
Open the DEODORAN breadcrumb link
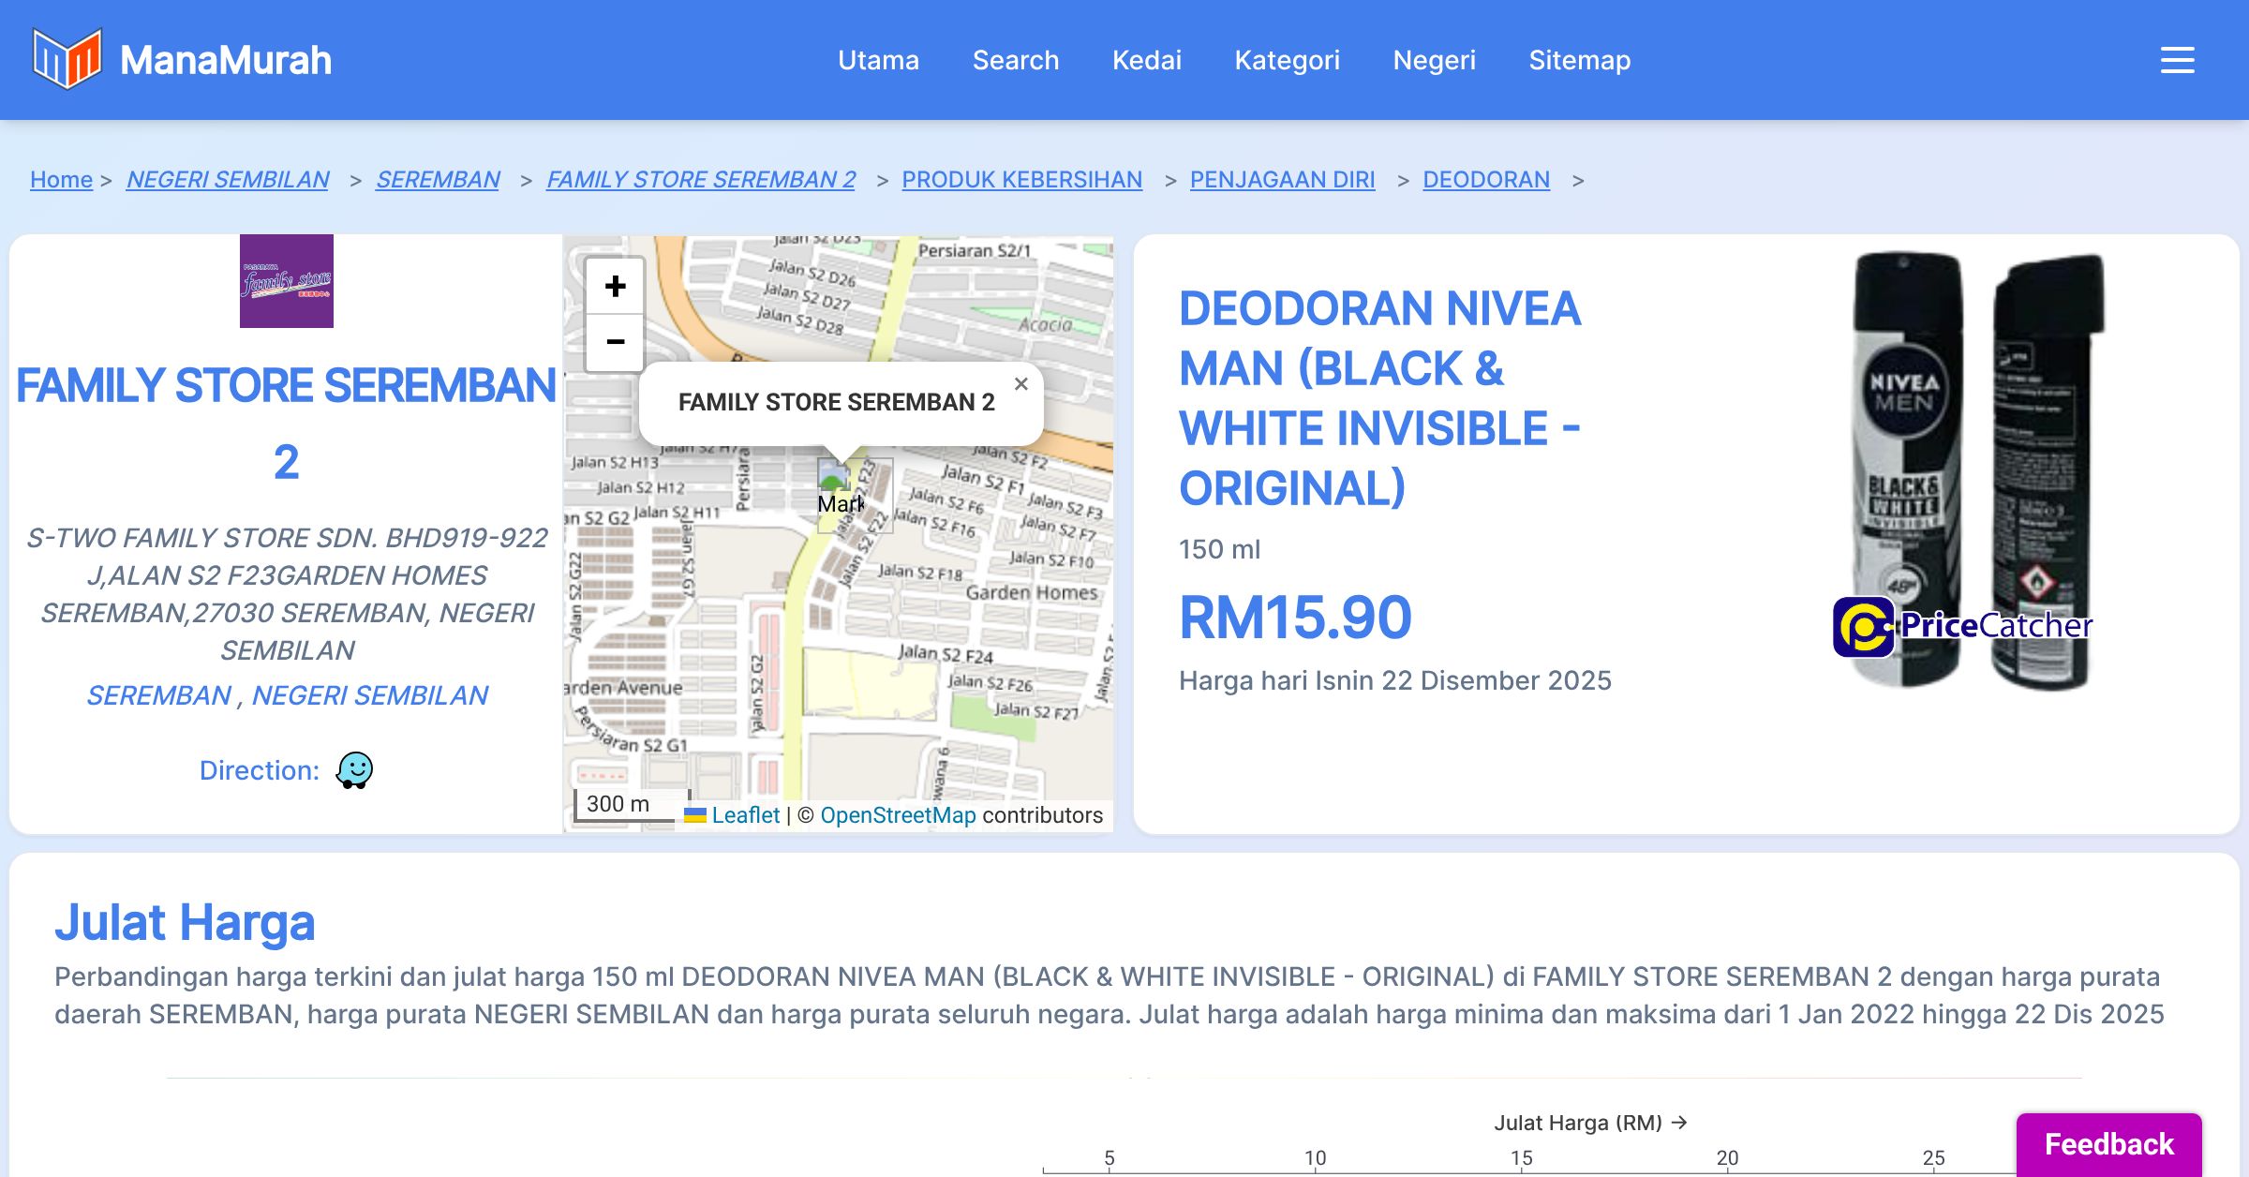coord(1485,179)
